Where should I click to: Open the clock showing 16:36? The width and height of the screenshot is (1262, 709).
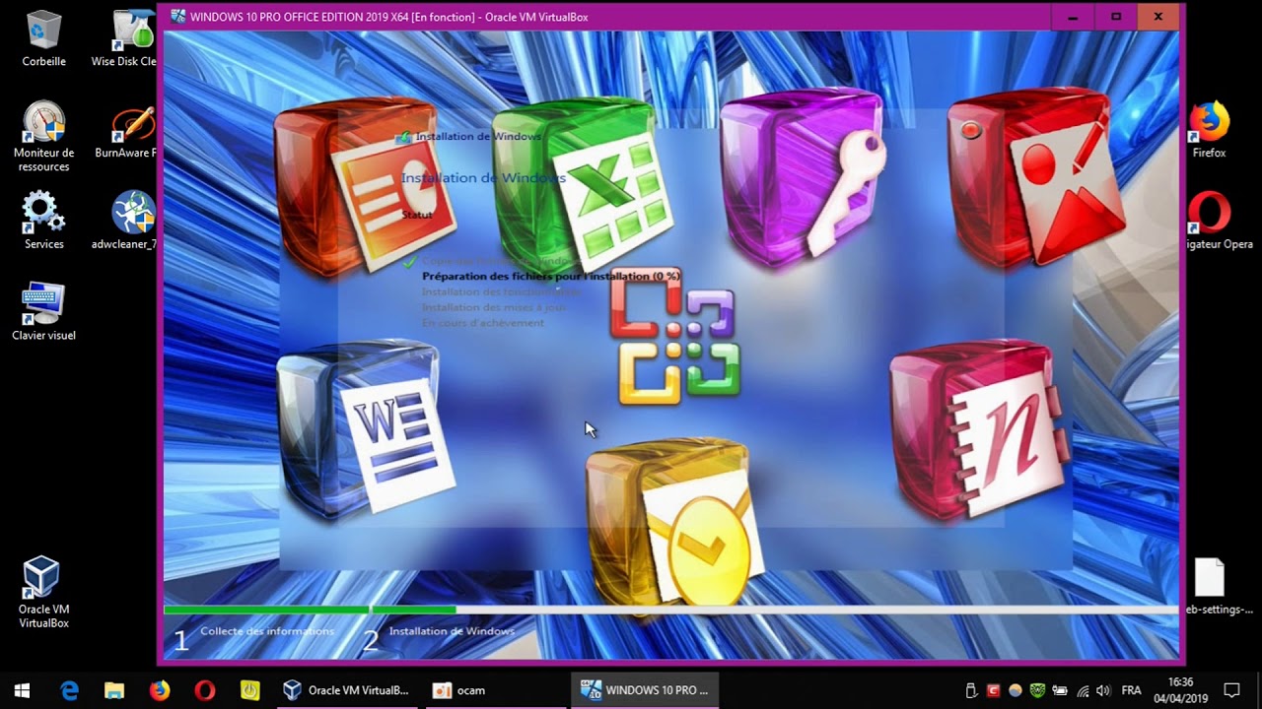tap(1180, 690)
